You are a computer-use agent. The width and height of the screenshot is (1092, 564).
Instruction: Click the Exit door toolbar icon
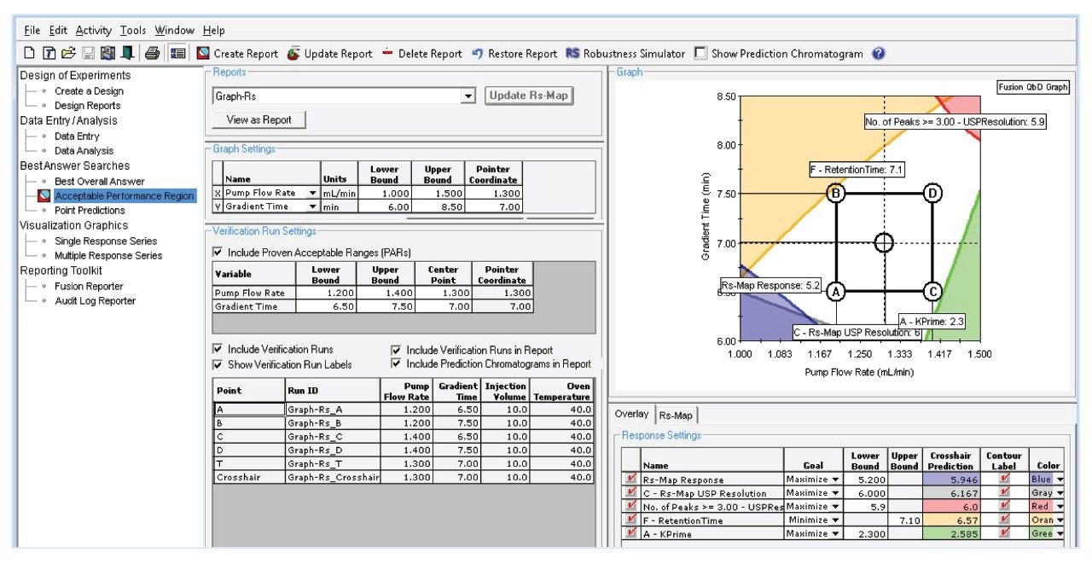click(x=127, y=54)
